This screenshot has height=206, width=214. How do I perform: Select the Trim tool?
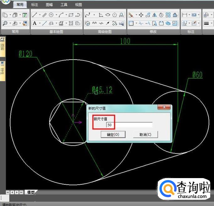click(x=141, y=23)
